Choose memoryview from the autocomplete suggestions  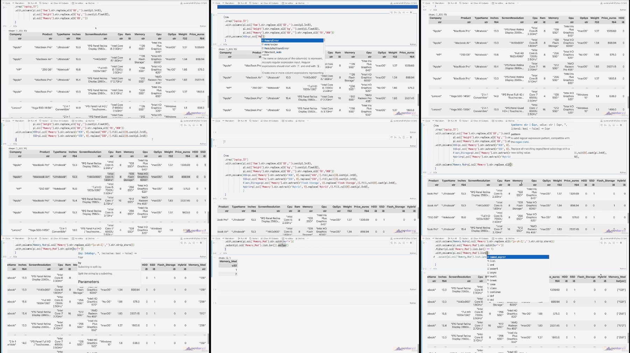(x=293, y=44)
